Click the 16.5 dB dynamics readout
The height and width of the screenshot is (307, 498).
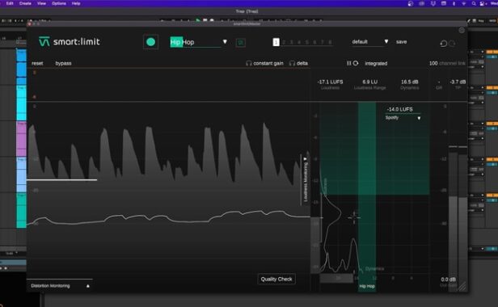pyautogui.click(x=409, y=82)
